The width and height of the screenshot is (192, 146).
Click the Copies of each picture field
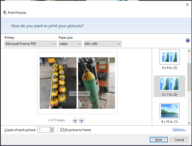pyautogui.click(x=44, y=130)
